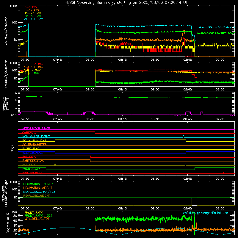Click the counts/s/detector axis title of top panel

pyautogui.click(x=6, y=31)
